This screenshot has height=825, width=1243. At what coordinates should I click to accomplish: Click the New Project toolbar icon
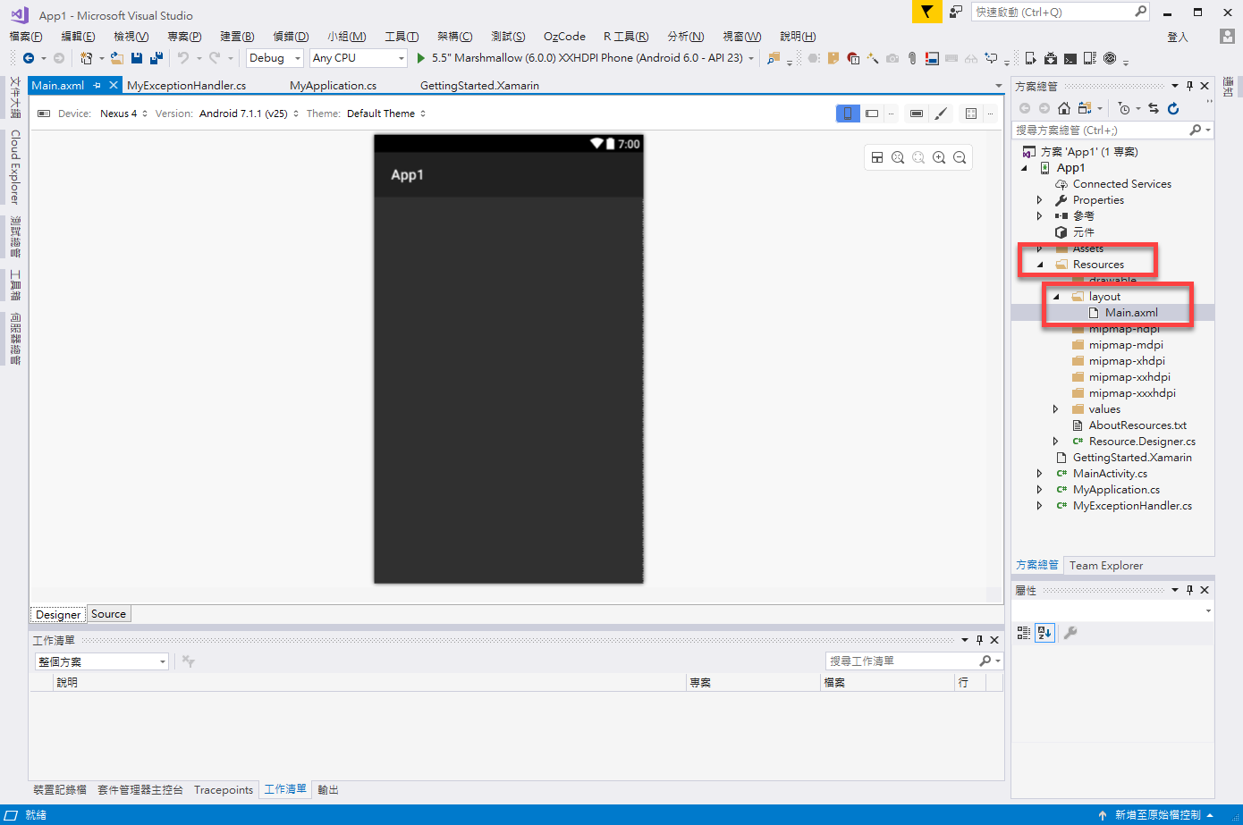coord(87,58)
